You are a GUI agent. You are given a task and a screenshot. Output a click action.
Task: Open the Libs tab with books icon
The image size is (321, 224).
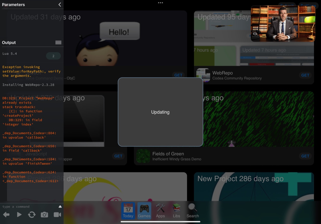click(x=176, y=211)
